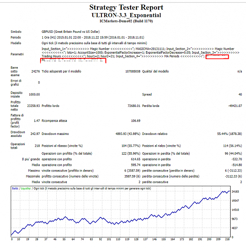This screenshot has height=243, width=246.
Task: Click chart x-axis label 218
Action: [x=227, y=239]
